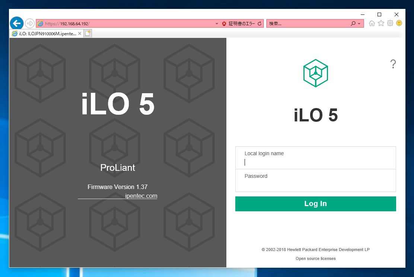Click the browser Back arrow button
The width and height of the screenshot is (414, 277).
tap(17, 23)
